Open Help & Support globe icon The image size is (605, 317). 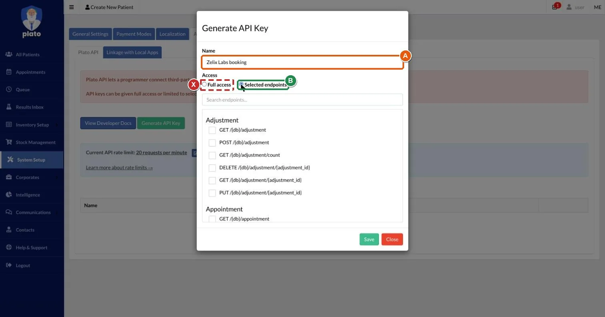pyautogui.click(x=9, y=247)
